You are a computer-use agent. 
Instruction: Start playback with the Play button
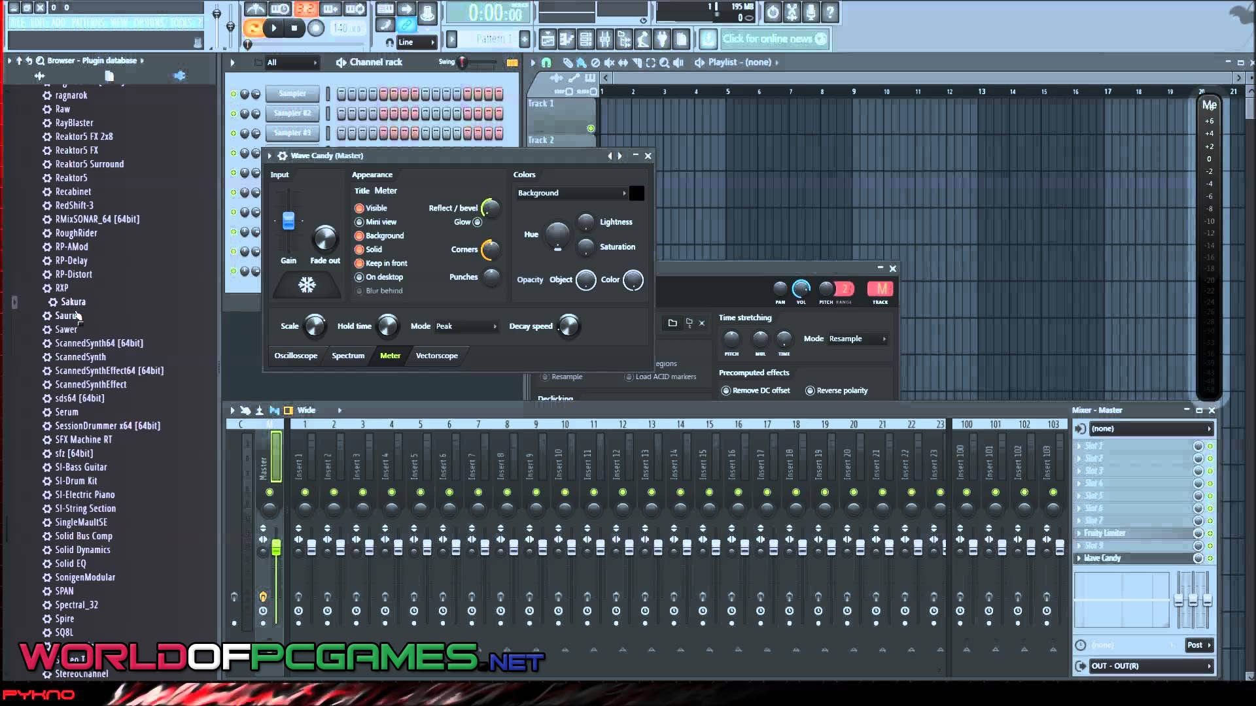pos(273,28)
